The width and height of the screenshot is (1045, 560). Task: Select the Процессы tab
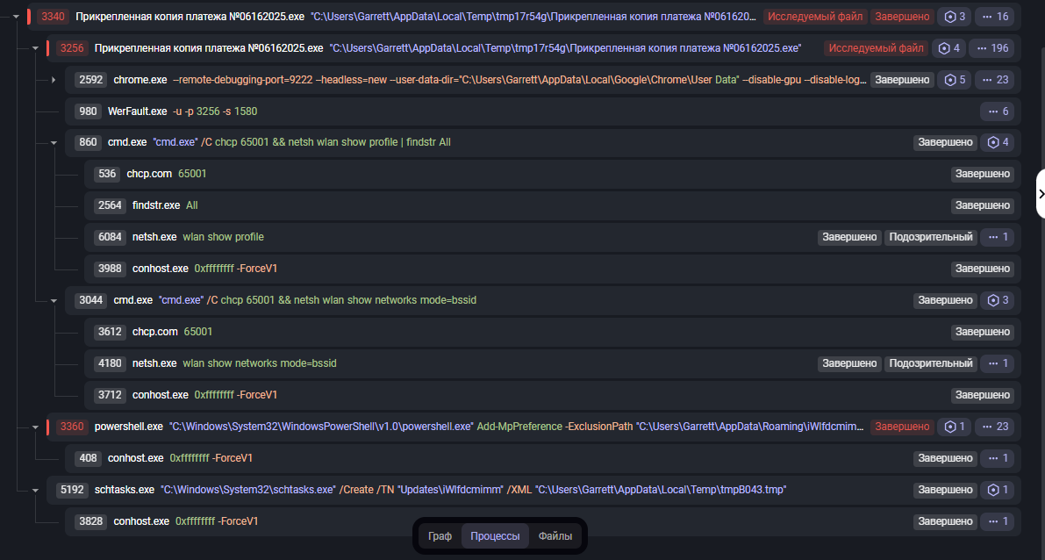coord(495,536)
